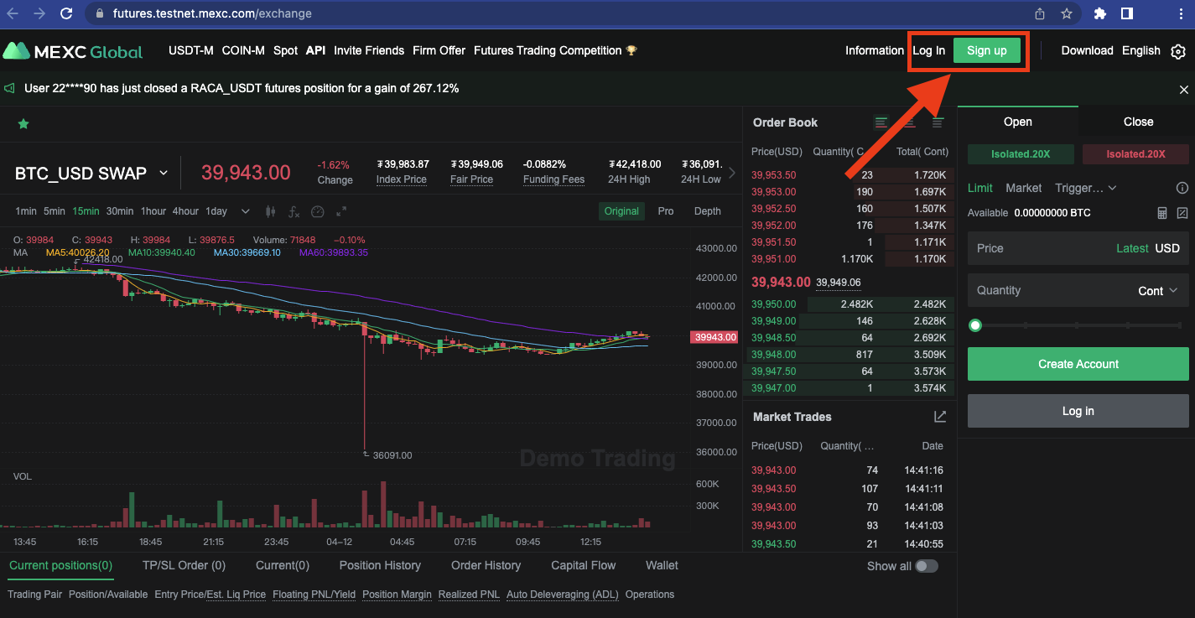Click the gauge icon in chart toolbar
The height and width of the screenshot is (618, 1195).
point(317,211)
